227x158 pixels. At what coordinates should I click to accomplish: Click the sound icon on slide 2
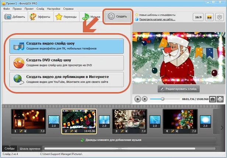pyautogui.click(x=76, y=131)
